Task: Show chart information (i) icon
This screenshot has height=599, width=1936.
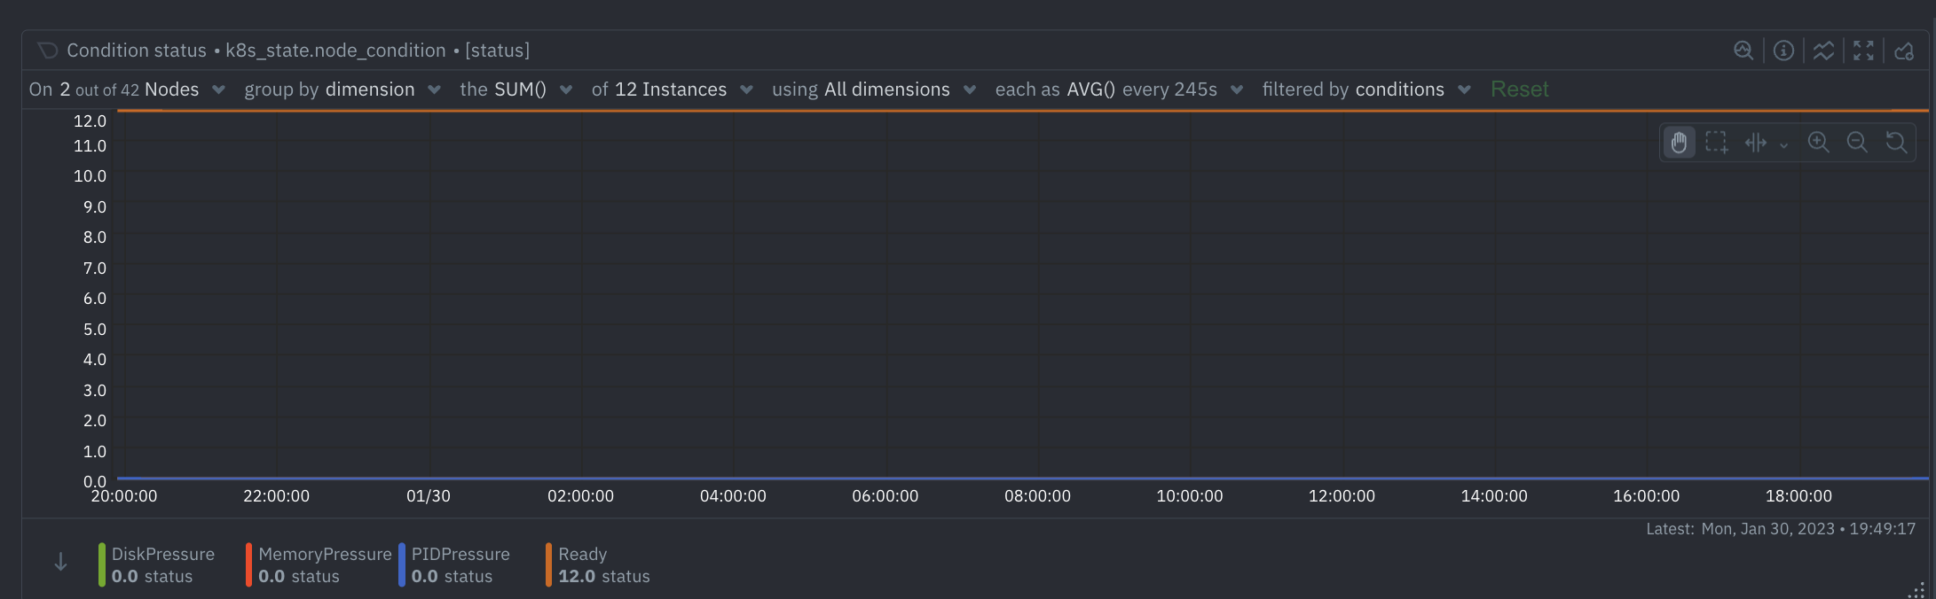Action: (1783, 51)
